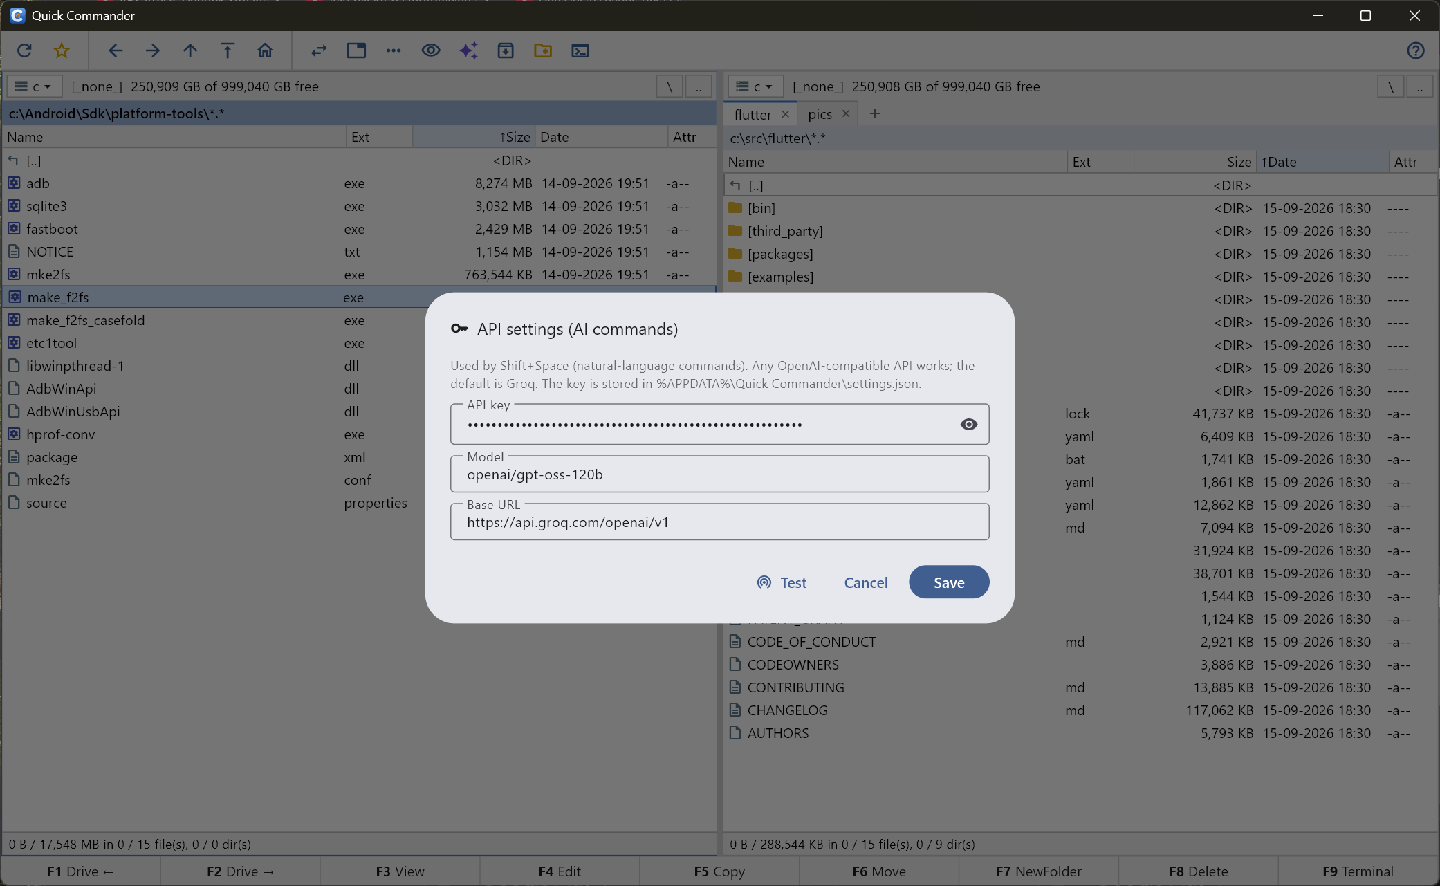Image resolution: width=1440 pixels, height=886 pixels.
Task: Open AI commands sparkle icon
Action: click(x=468, y=50)
